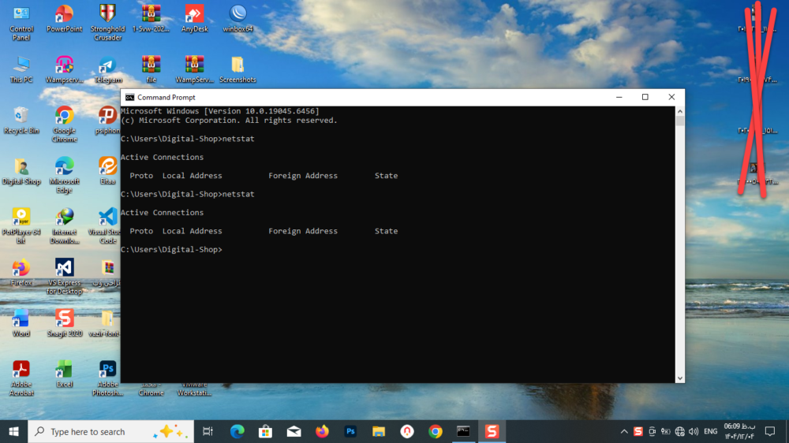Image resolution: width=789 pixels, height=443 pixels.
Task: Select the PotPlayer 64 bit desktop icon
Action: tap(21, 225)
